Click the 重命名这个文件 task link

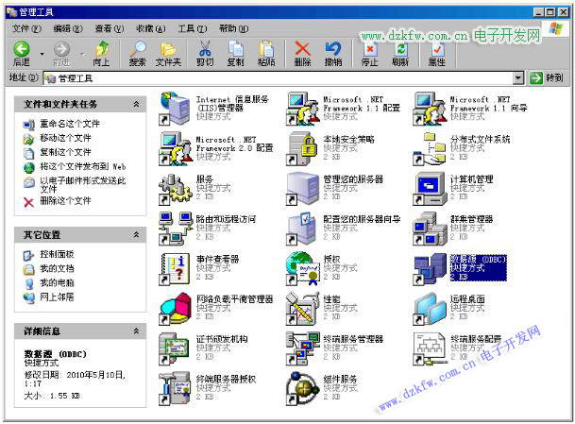[69, 124]
